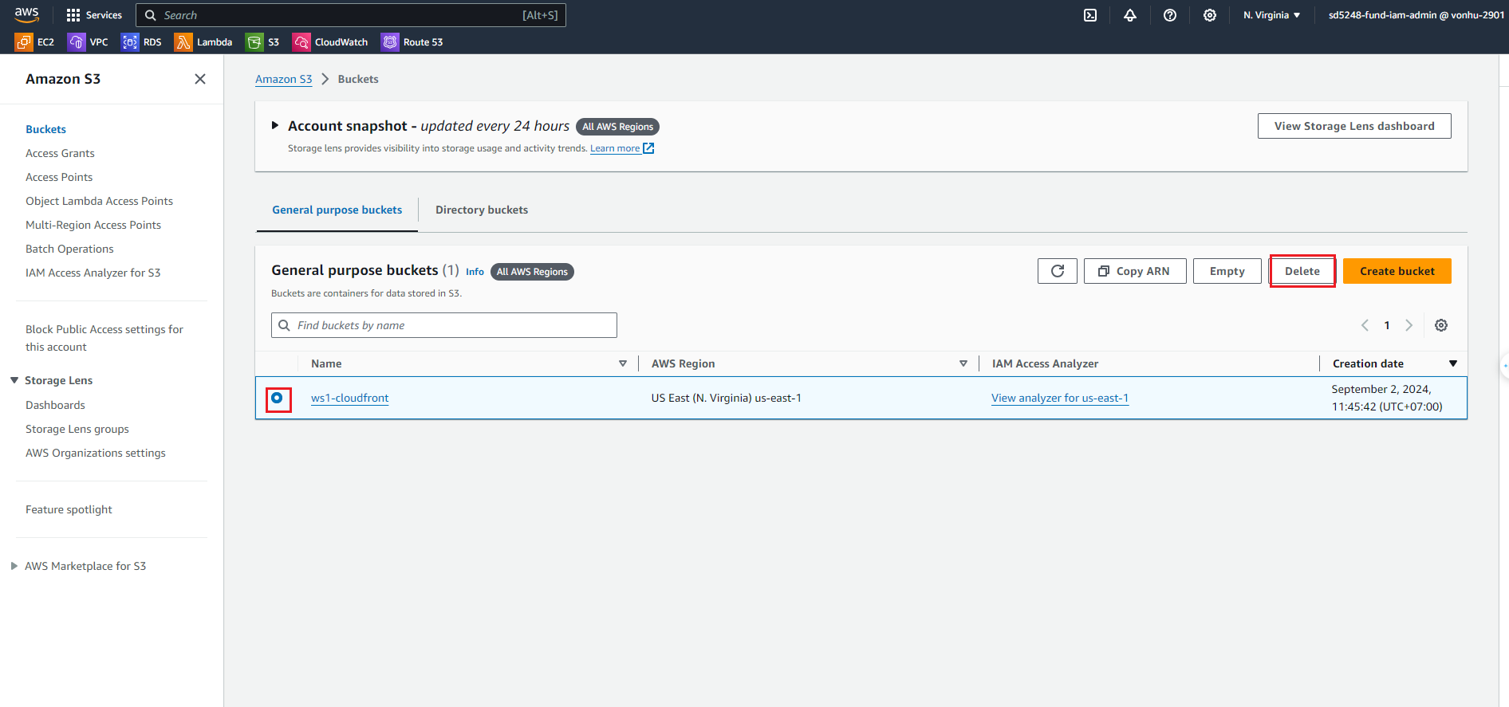
Task: Launch the CloudShell terminal icon
Action: point(1090,15)
